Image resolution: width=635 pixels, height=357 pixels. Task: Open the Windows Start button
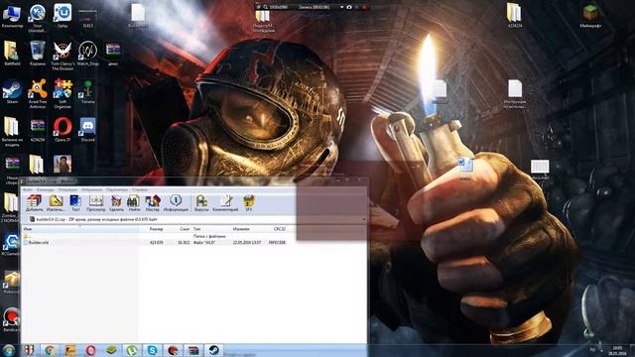[9, 350]
